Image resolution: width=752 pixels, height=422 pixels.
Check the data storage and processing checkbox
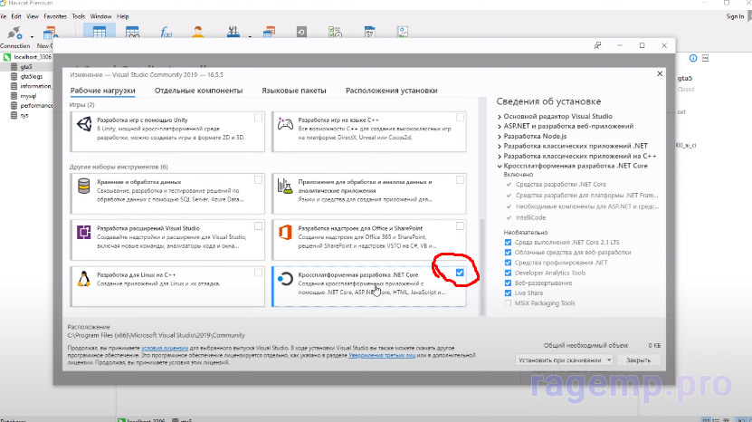(x=258, y=179)
